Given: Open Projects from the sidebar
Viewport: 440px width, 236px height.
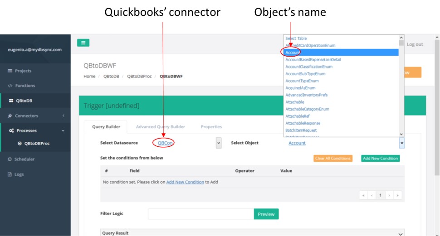Looking at the screenshot, I should coord(23,71).
